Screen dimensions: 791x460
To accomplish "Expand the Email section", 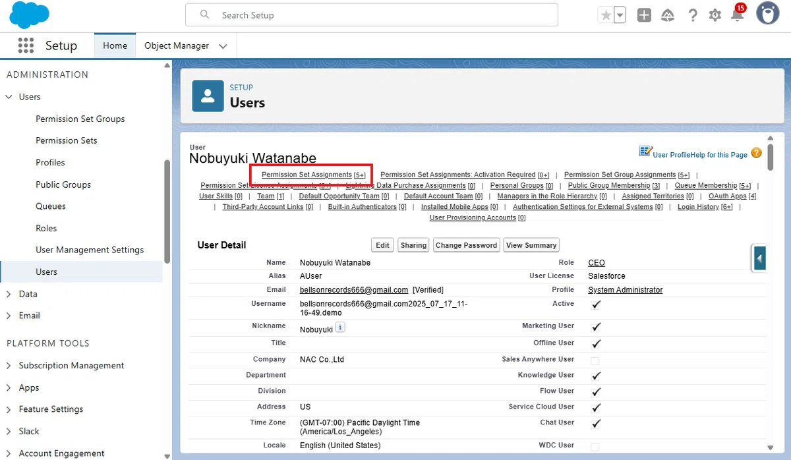I will [x=9, y=316].
